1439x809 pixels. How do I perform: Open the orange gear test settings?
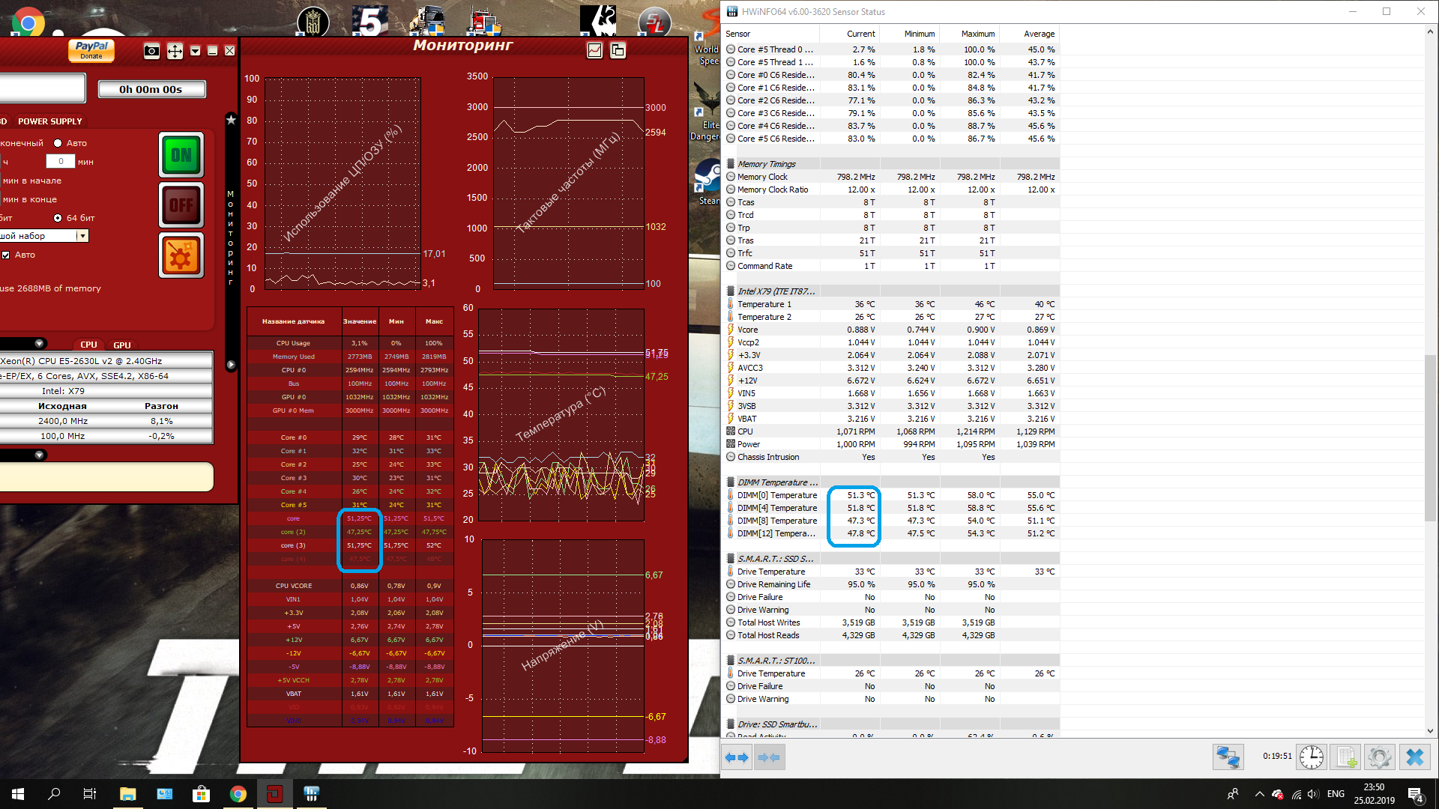point(181,256)
